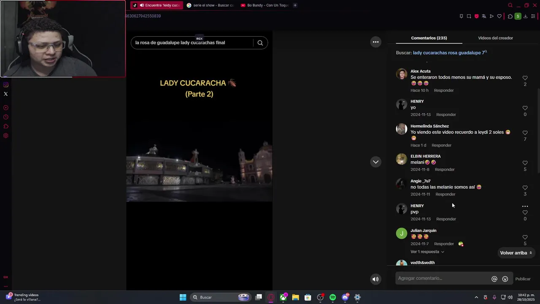Viewport: 540px width, 304px height.
Task: Open suggested search 'lady cucarachas rosa guadalupe 7'
Action: pos(450,53)
